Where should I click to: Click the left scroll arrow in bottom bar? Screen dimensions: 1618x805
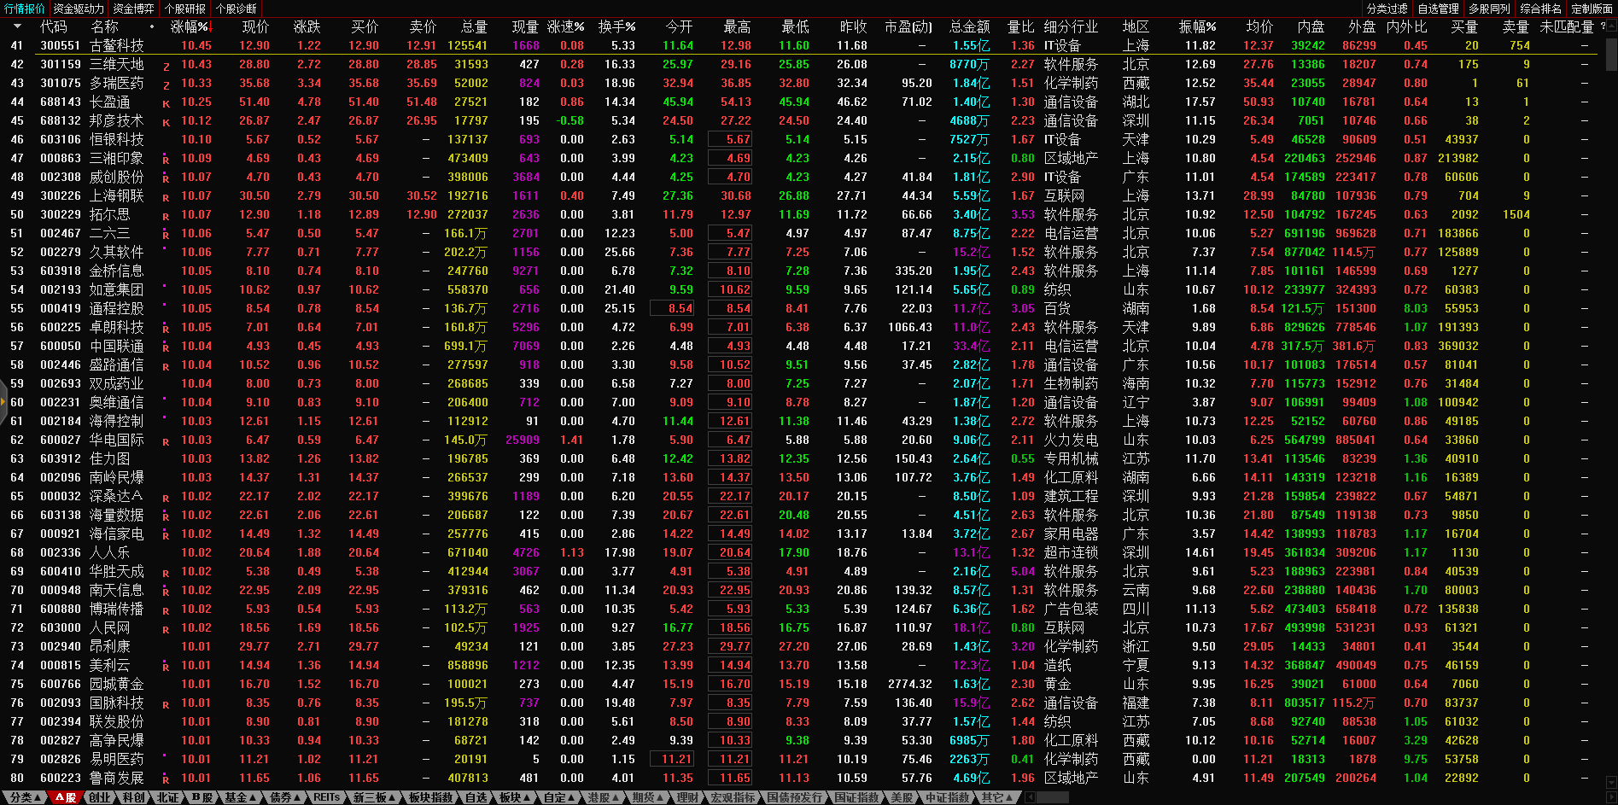1031,797
